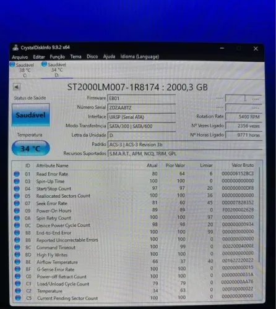Click the Nº Horas Ligado 9771 horas value
The width and height of the screenshot is (276, 309).
click(x=244, y=135)
